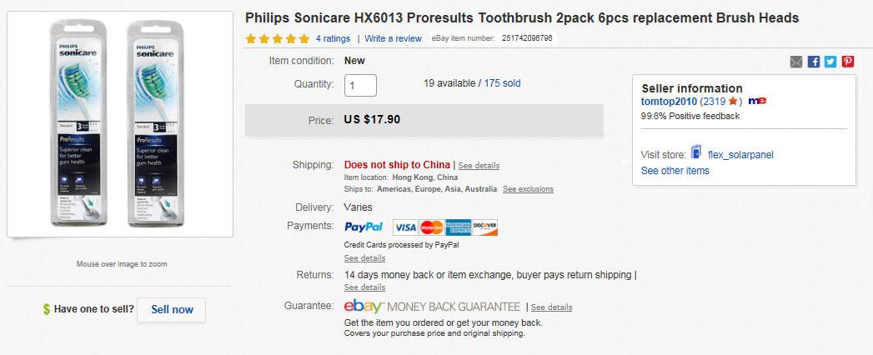Pin this item on Pinterest
Viewport: 873px width, 355px height.
click(847, 62)
